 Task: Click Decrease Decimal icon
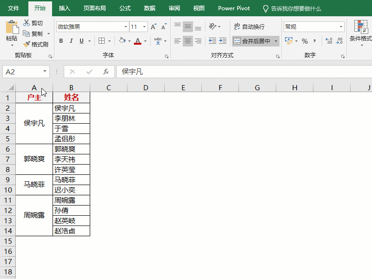coord(339,41)
